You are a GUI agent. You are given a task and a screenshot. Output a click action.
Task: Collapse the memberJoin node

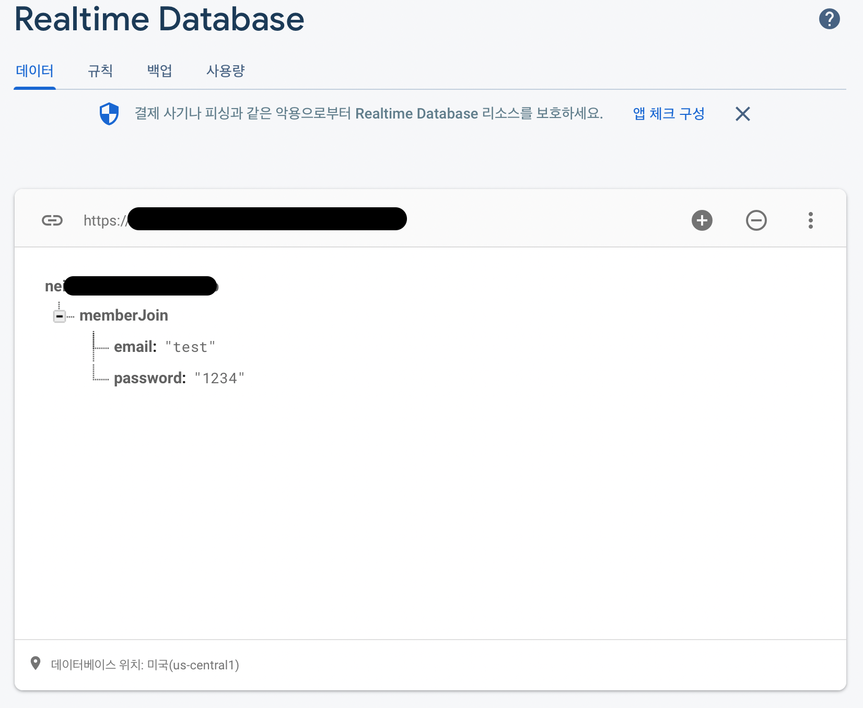(60, 316)
